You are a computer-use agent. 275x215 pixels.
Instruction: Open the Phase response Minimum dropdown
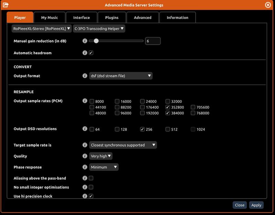point(104,167)
